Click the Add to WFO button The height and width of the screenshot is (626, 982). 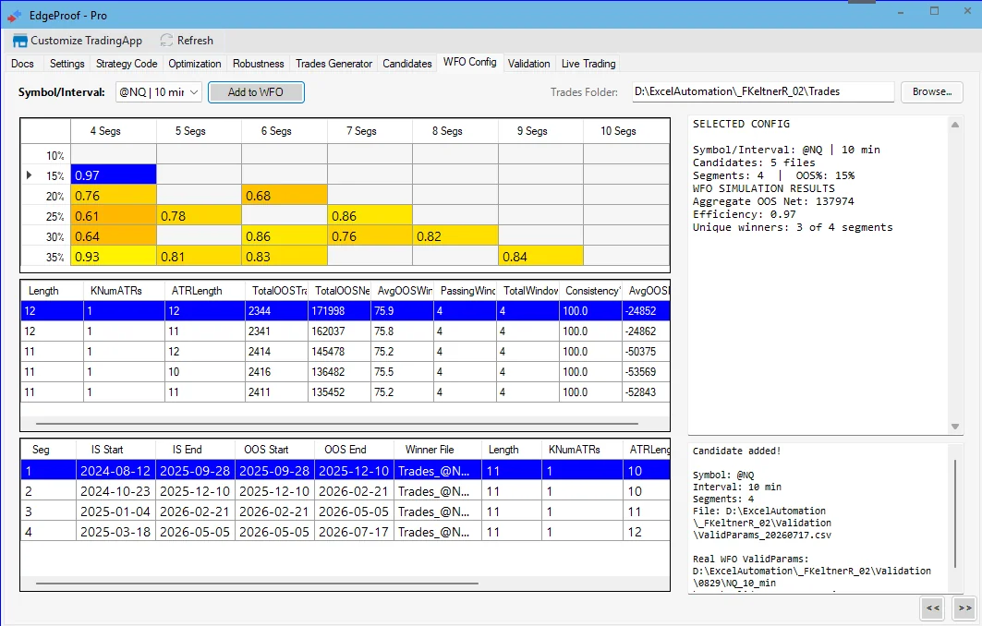point(256,92)
